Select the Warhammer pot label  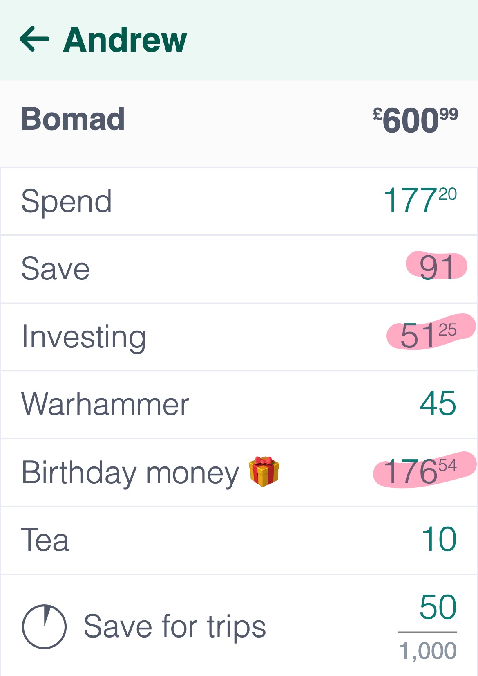click(105, 404)
